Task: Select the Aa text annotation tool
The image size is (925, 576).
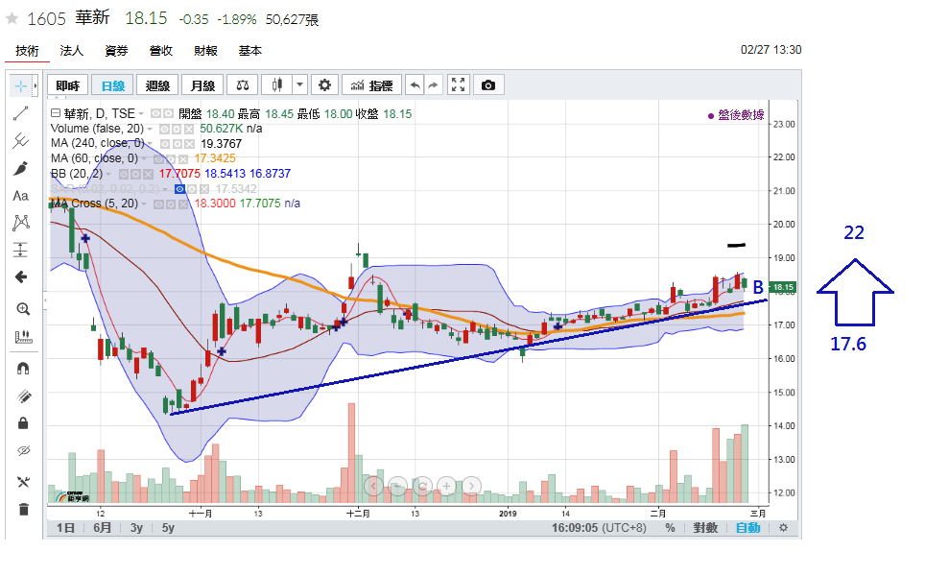Action: tap(21, 195)
